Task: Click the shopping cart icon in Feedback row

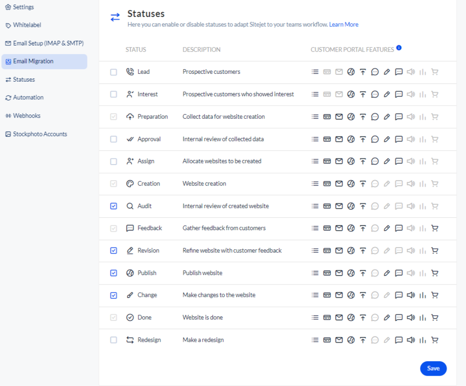Action: [434, 228]
